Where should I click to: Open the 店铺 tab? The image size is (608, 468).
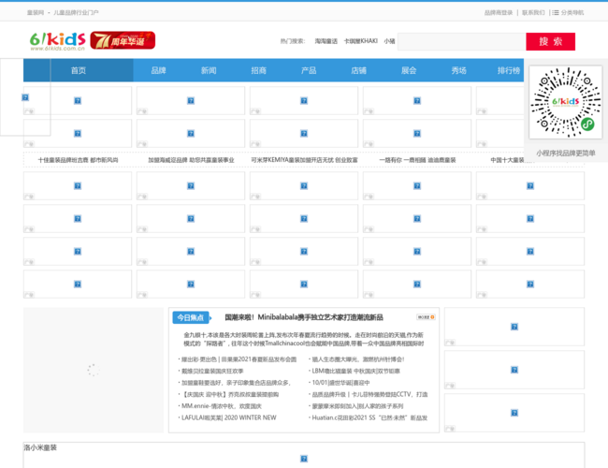[x=358, y=70]
